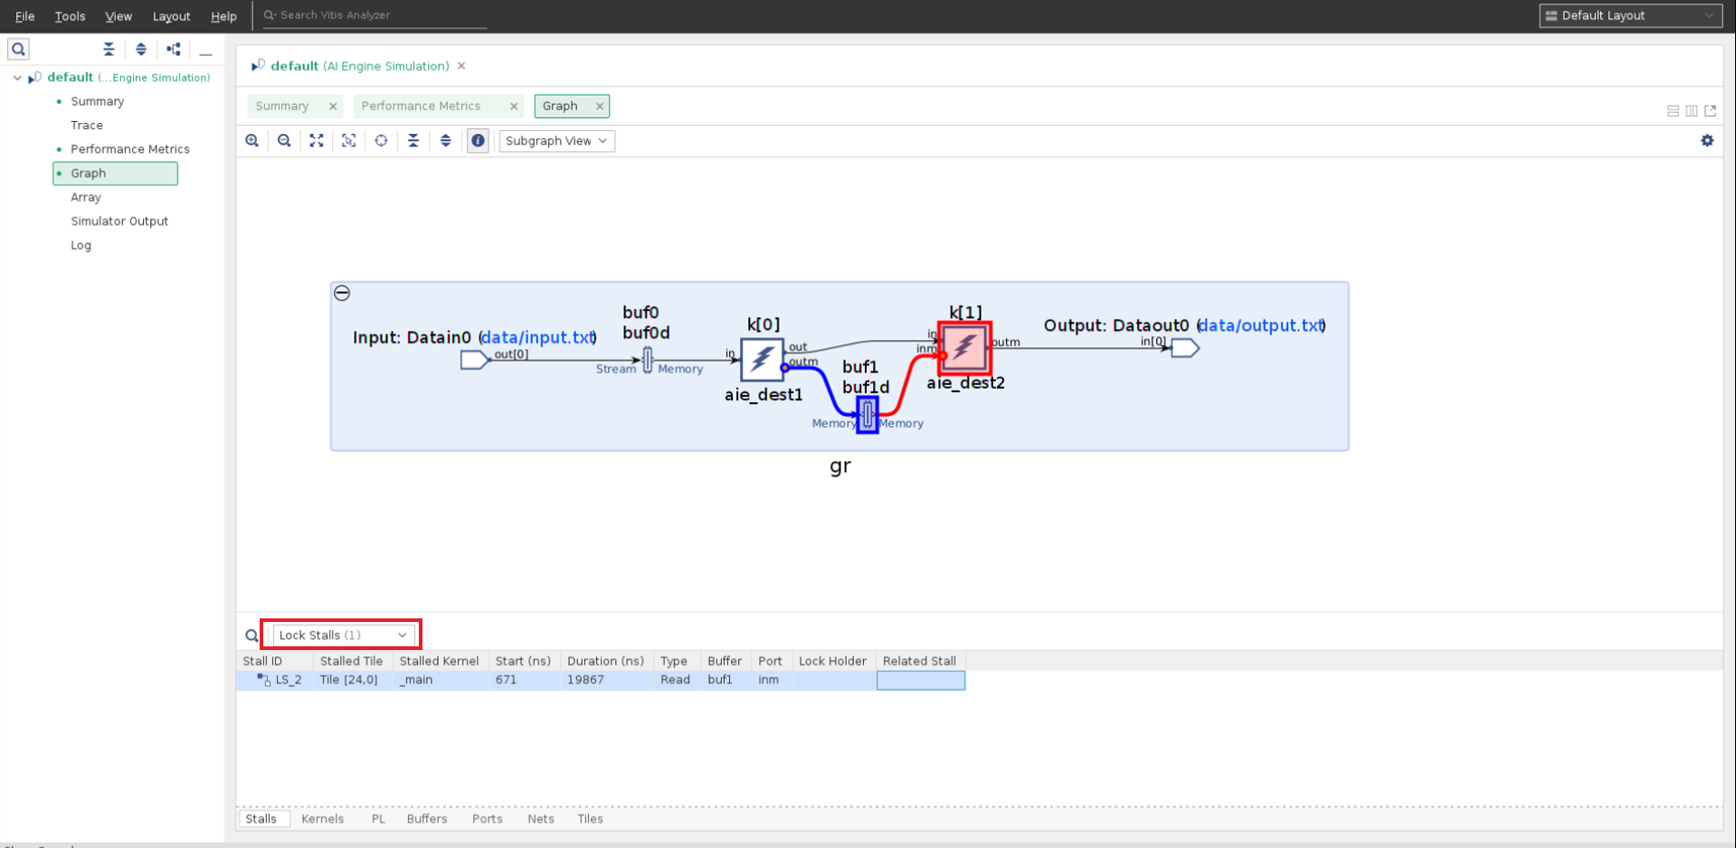
Task: Click the empty Related Stall cell for LS_2
Action: [x=921, y=680]
